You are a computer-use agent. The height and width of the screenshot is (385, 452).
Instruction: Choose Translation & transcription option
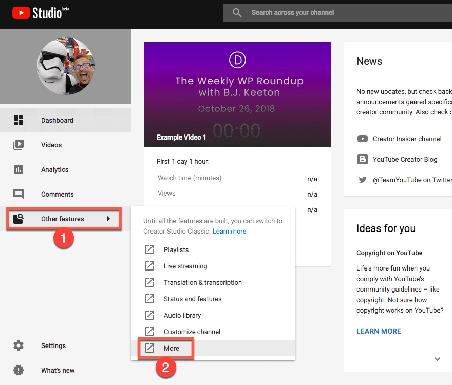pos(202,283)
